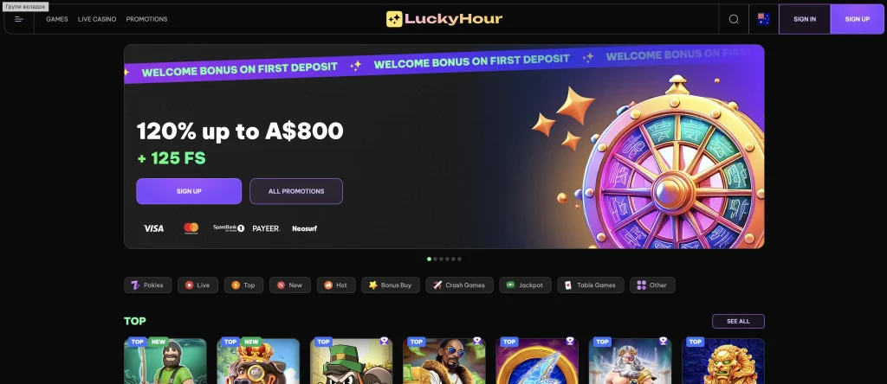See all Top games
The image size is (887, 384).
(738, 322)
